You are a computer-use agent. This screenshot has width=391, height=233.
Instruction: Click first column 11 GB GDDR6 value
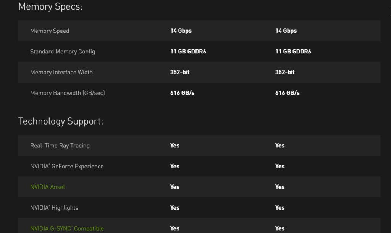point(188,52)
